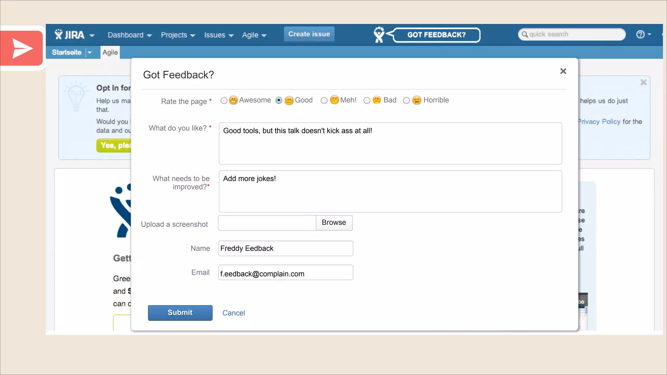Screen dimensions: 667x375
Task: Submit the feedback form
Action: point(180,313)
